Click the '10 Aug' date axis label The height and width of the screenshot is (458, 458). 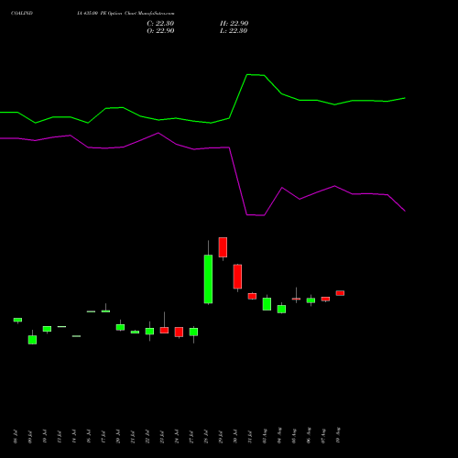[x=338, y=435]
